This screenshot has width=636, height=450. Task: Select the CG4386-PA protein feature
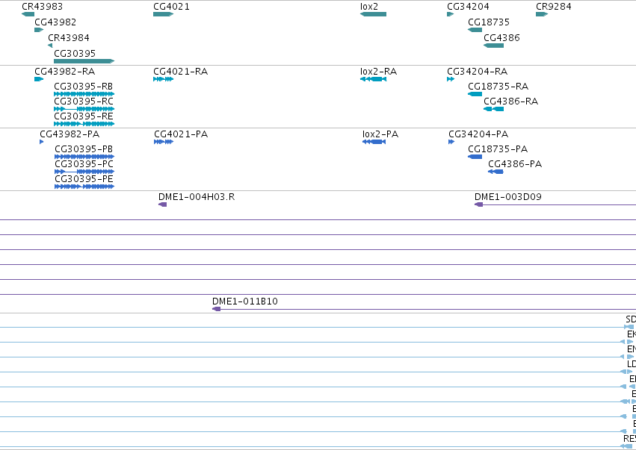495,172
